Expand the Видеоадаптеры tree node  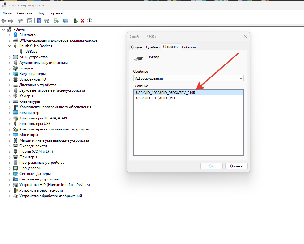click(9, 74)
